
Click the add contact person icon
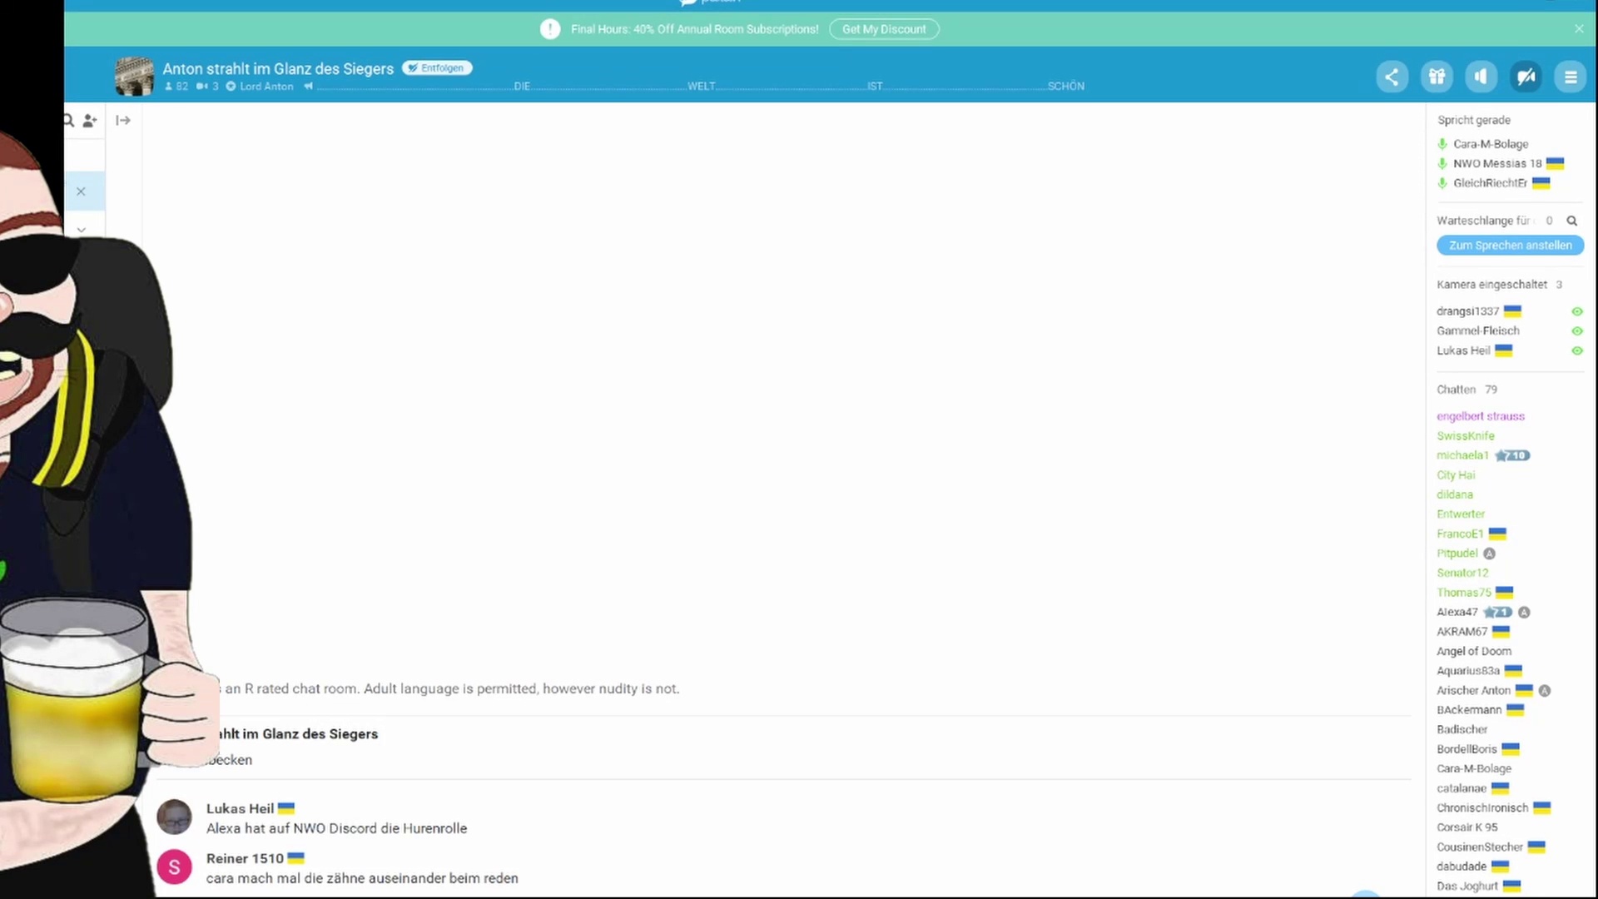tap(90, 121)
